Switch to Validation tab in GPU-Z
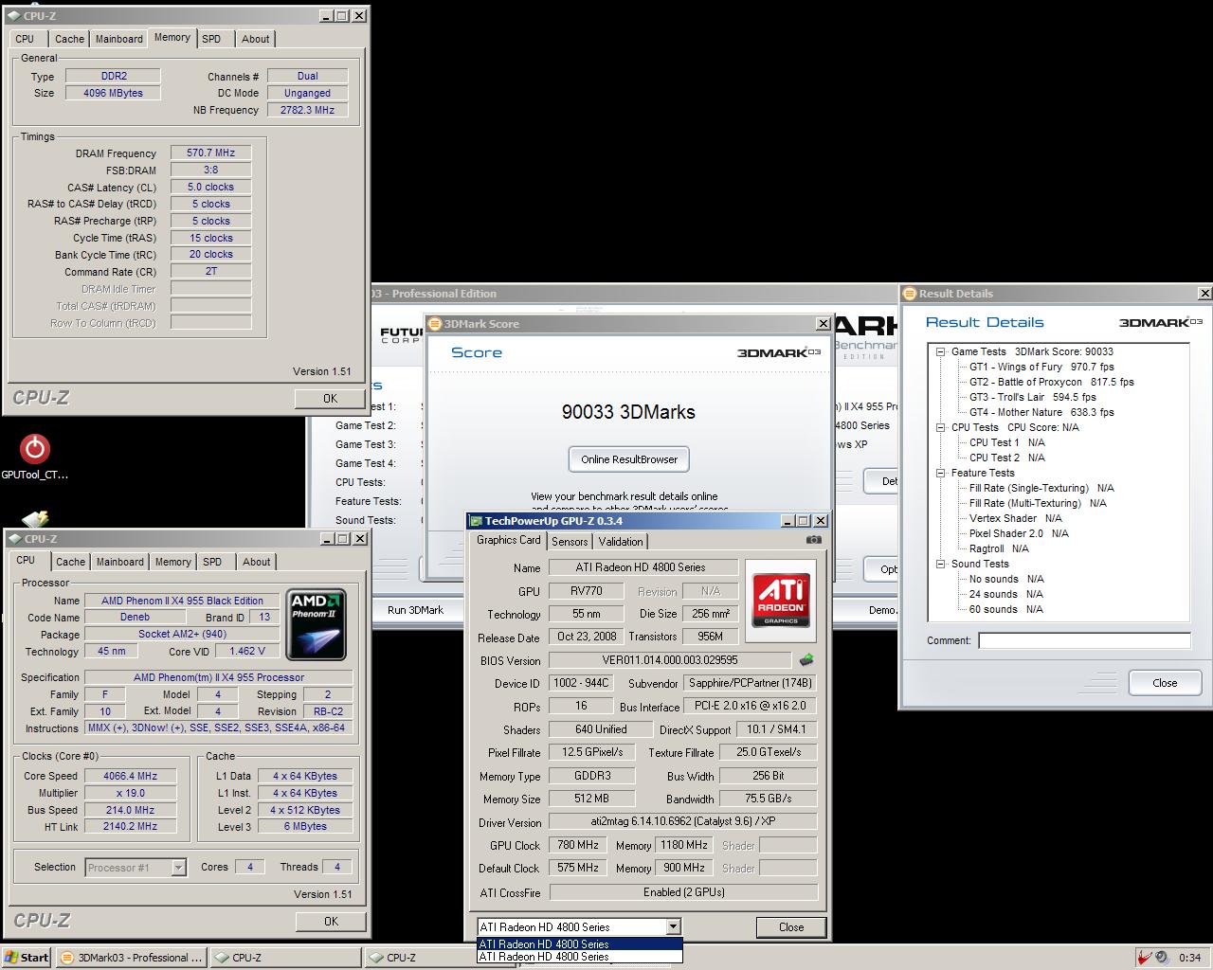 621,542
